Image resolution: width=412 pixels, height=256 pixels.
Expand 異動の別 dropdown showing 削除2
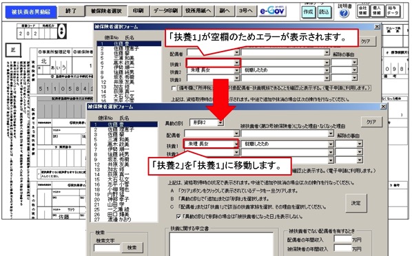pos(220,122)
